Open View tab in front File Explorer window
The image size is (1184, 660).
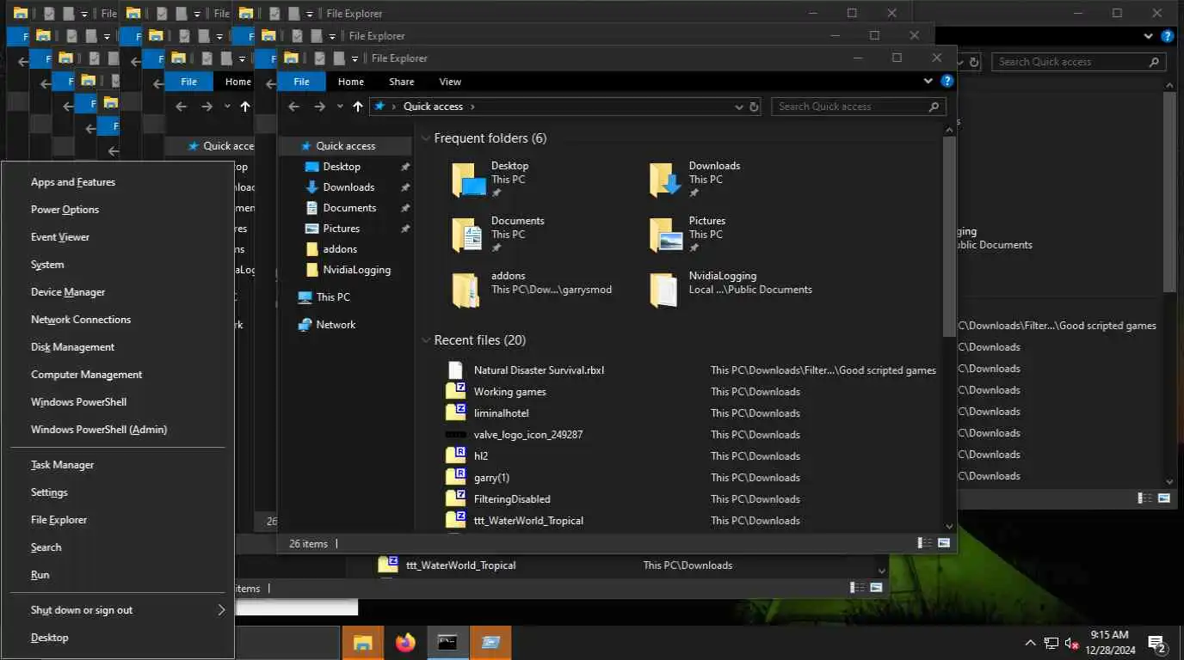(451, 82)
